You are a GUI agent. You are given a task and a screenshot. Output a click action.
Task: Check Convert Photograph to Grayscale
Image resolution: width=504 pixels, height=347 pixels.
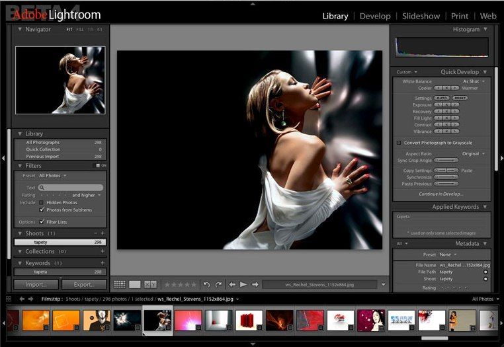[x=398, y=143]
